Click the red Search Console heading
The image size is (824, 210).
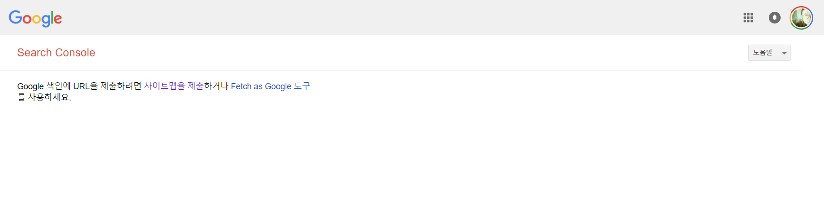[56, 53]
